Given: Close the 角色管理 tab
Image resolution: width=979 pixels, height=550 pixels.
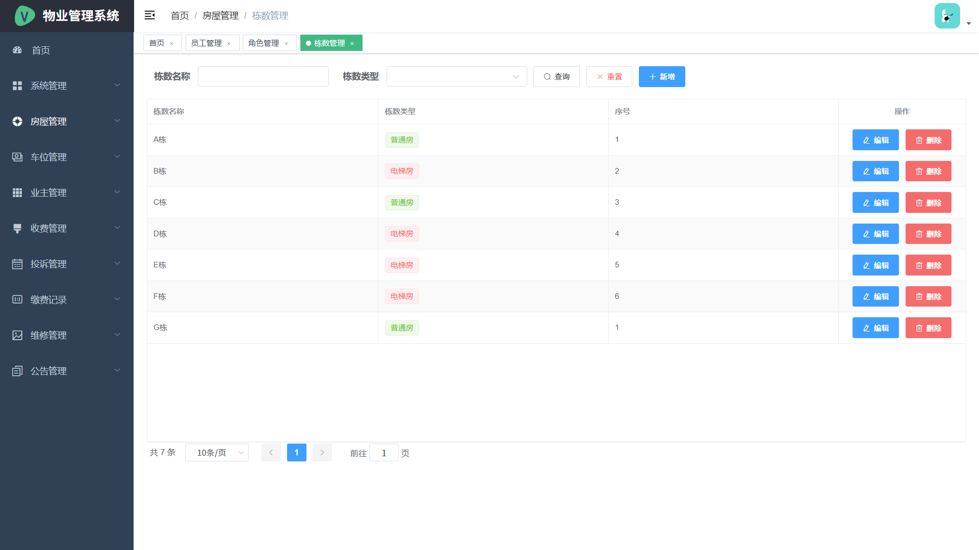Looking at the screenshot, I should (287, 43).
